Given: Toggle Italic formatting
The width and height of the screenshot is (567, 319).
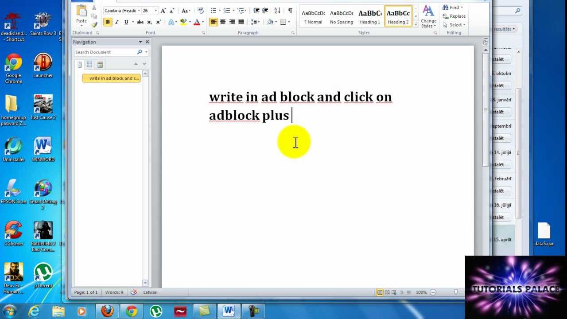Looking at the screenshot, I should coord(117,22).
